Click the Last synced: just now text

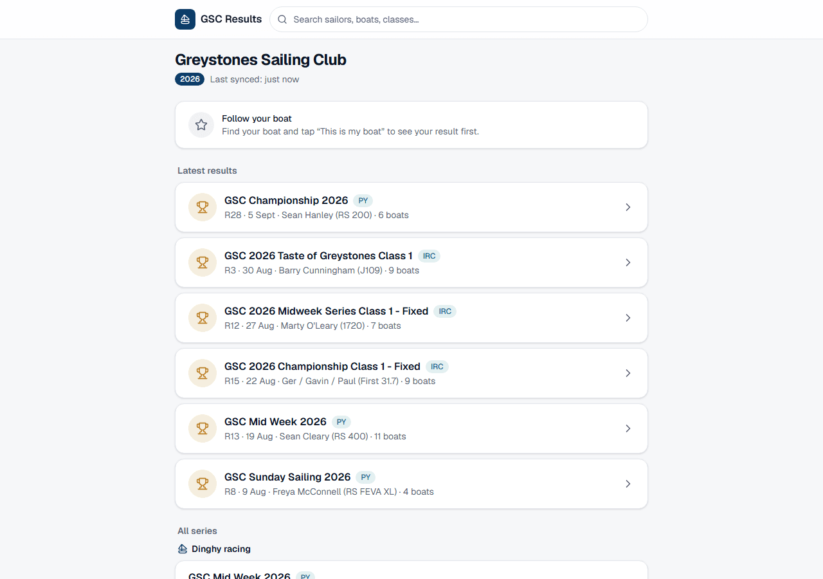click(255, 79)
